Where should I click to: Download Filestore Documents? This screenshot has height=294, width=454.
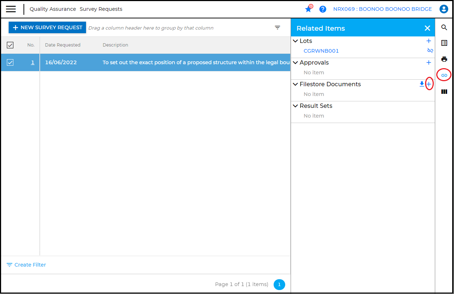421,84
